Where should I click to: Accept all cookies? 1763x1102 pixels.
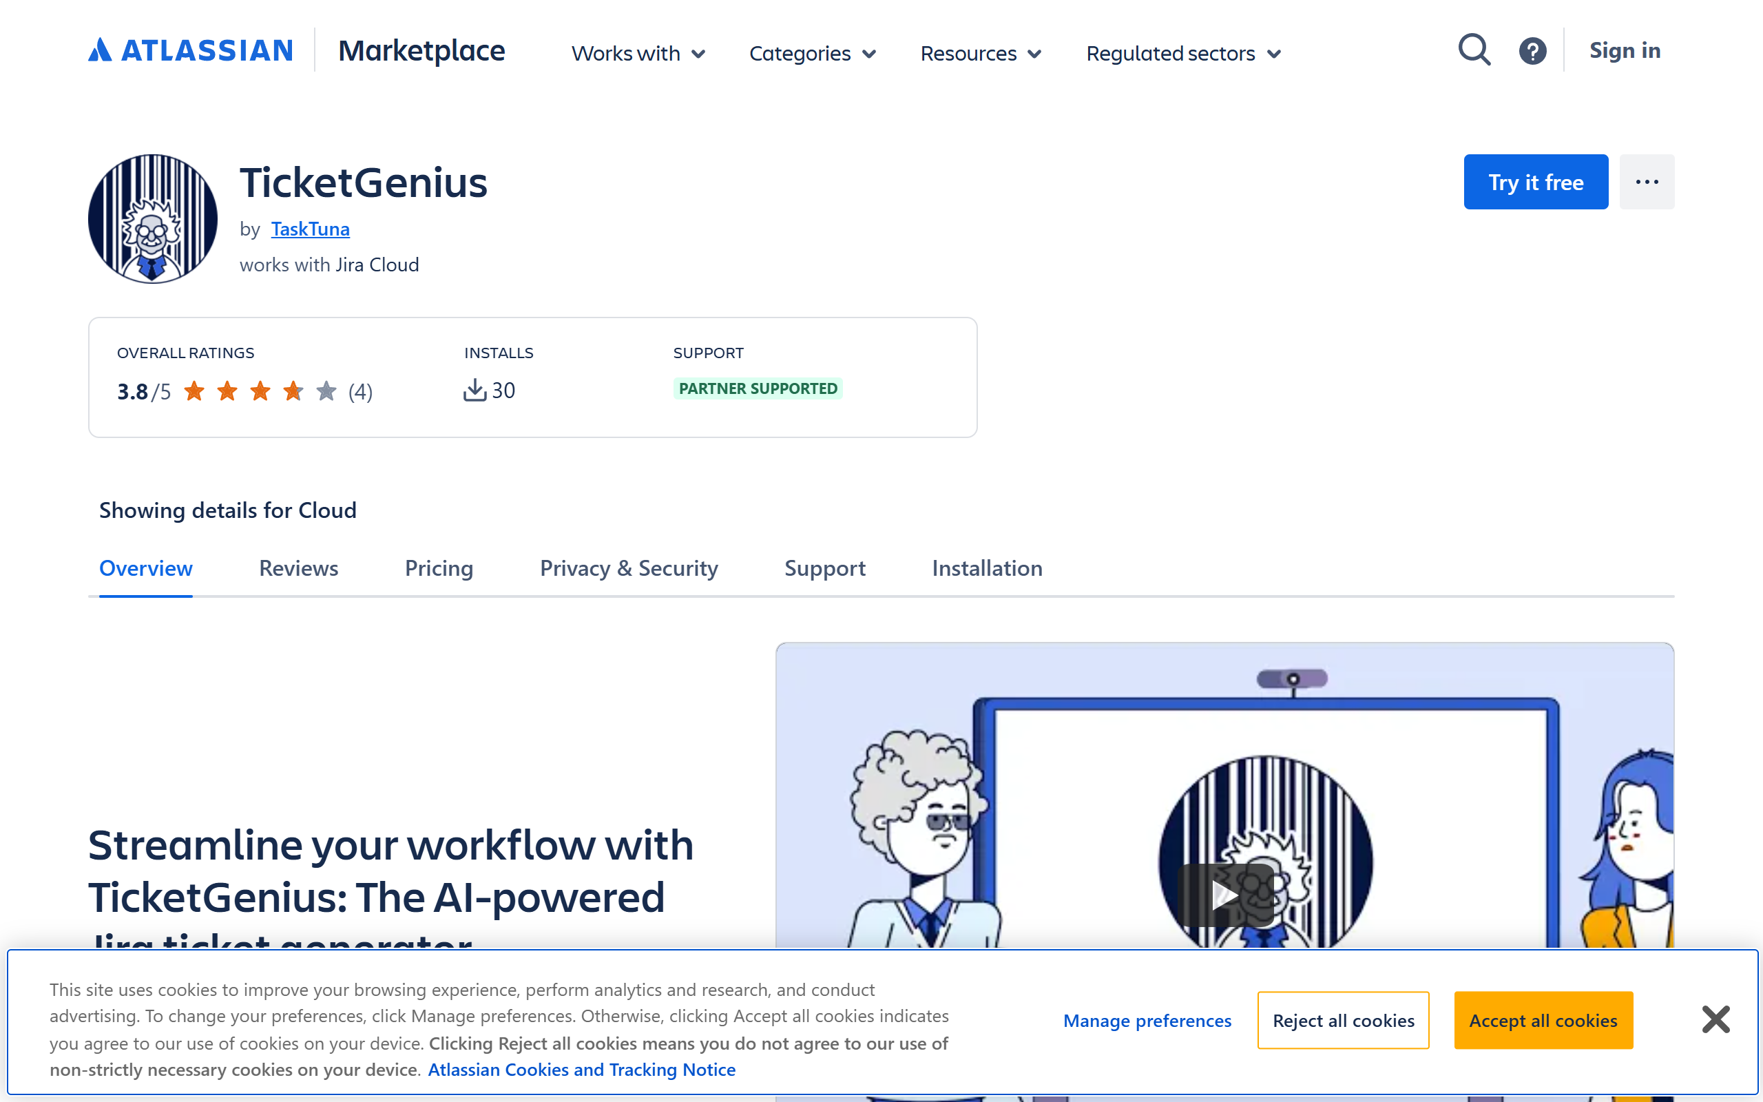[1543, 1020]
